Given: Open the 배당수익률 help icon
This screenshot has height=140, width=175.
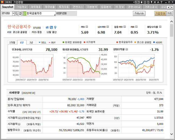Looking at the screenshot, I should pyautogui.click(x=160, y=27).
